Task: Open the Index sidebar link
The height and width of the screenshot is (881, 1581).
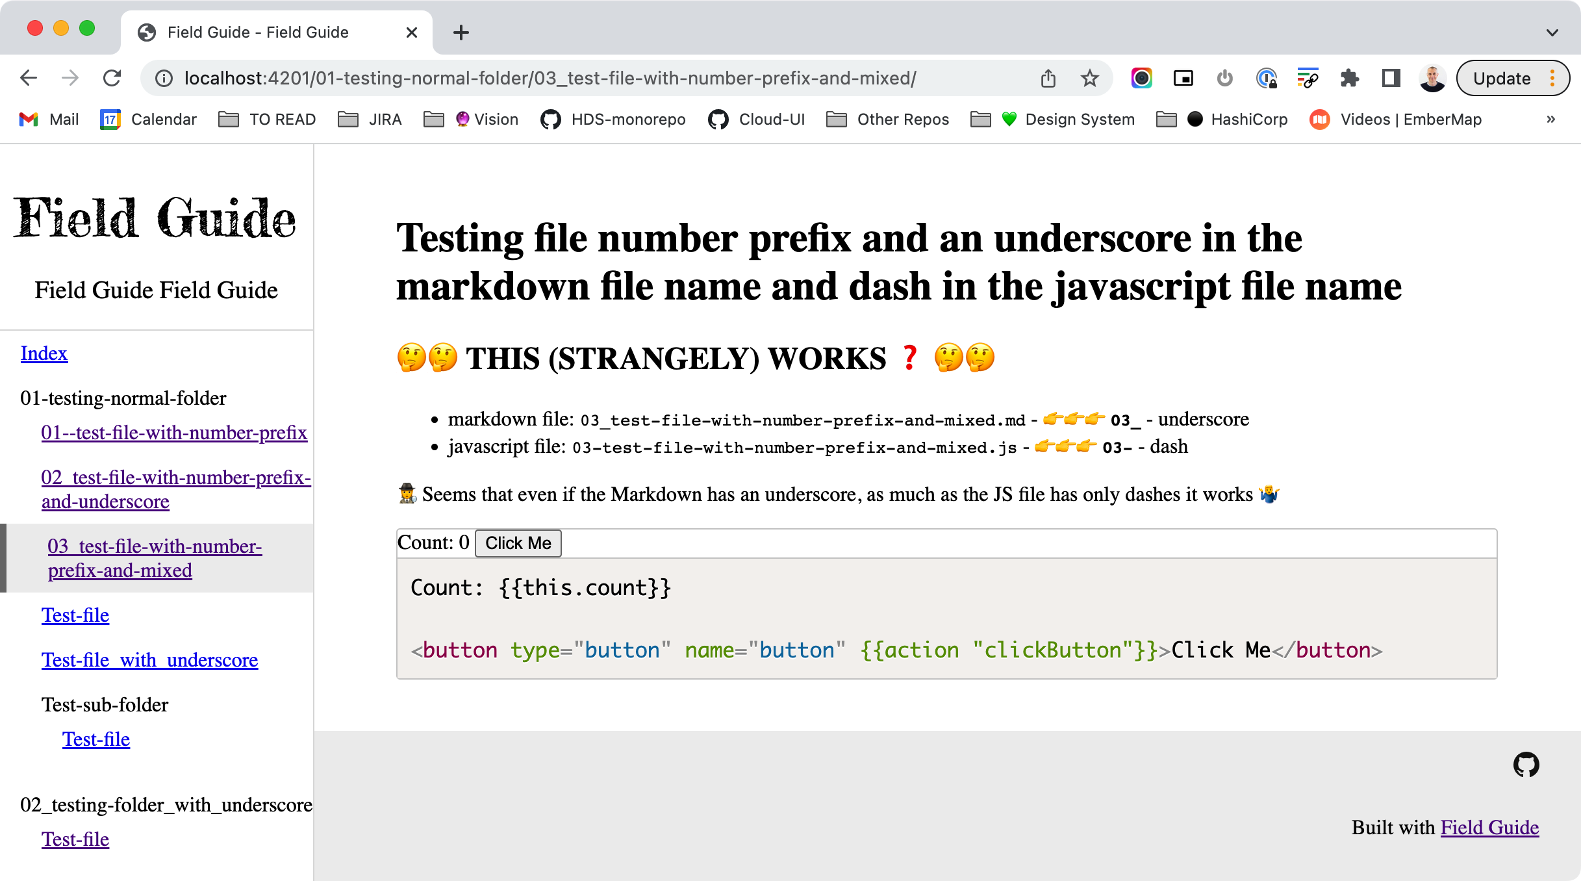Action: pos(44,353)
